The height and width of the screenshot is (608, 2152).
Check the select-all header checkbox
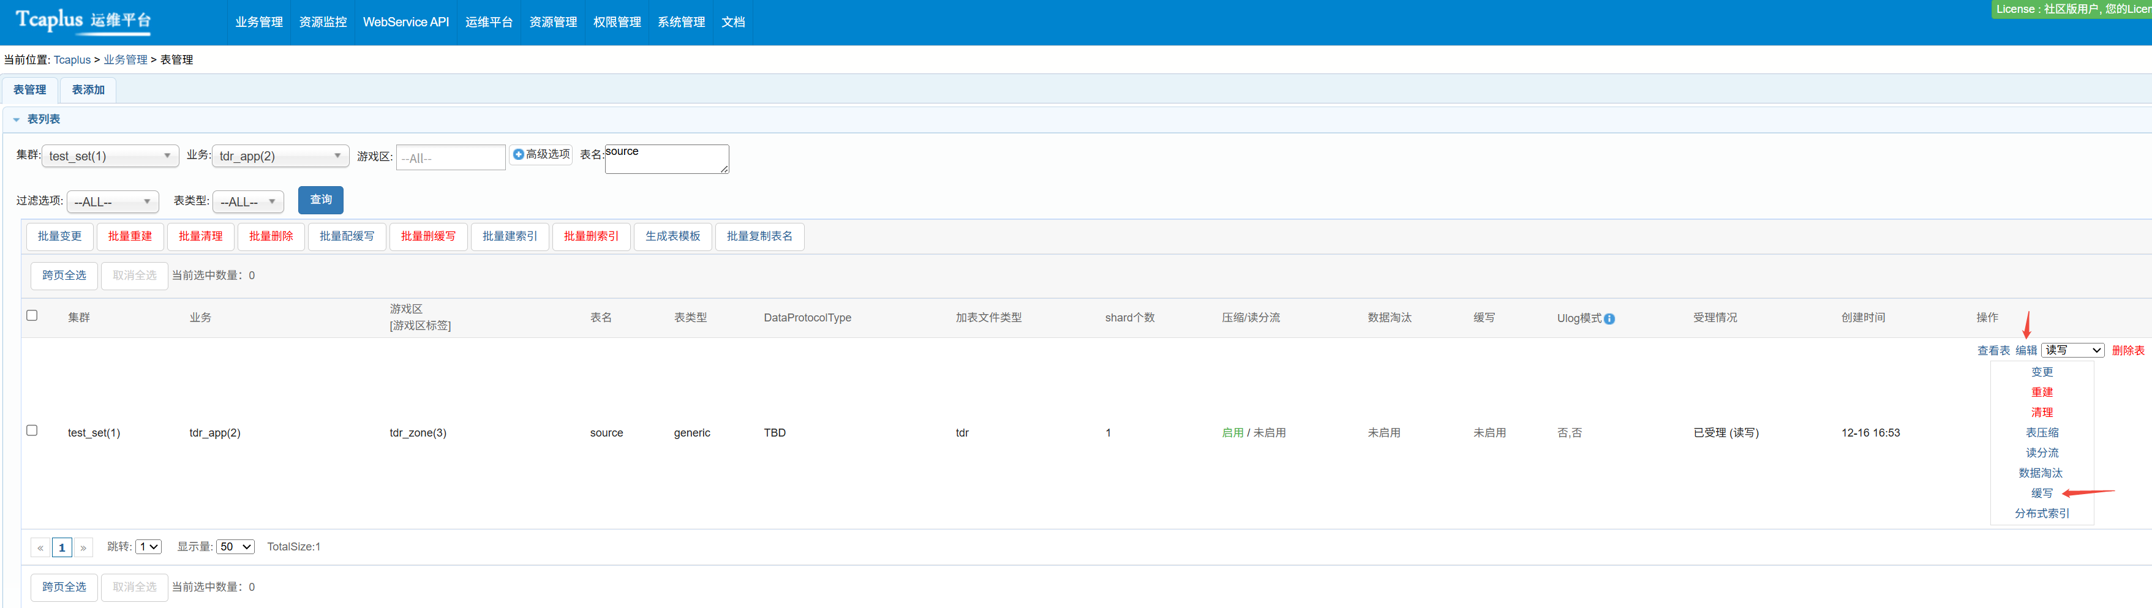32,316
